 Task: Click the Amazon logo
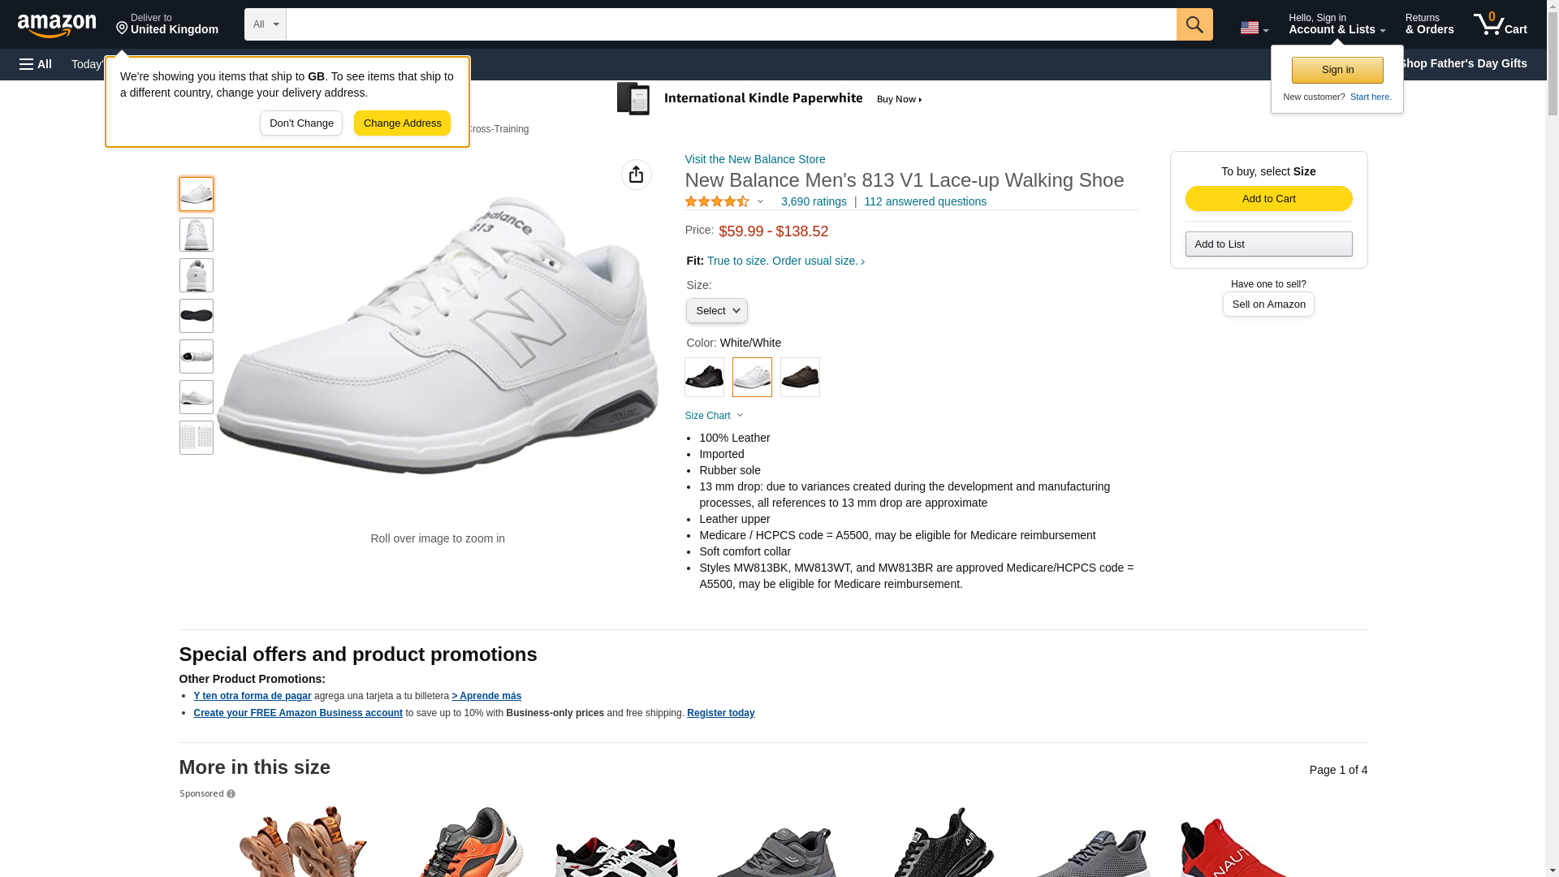coord(57,25)
